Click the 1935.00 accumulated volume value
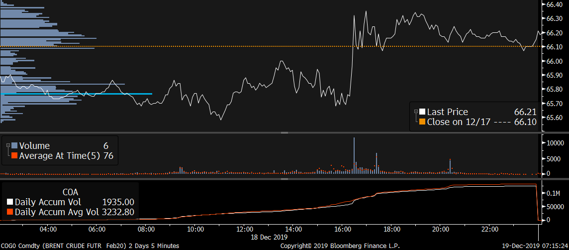The image size is (569, 250). [117, 202]
